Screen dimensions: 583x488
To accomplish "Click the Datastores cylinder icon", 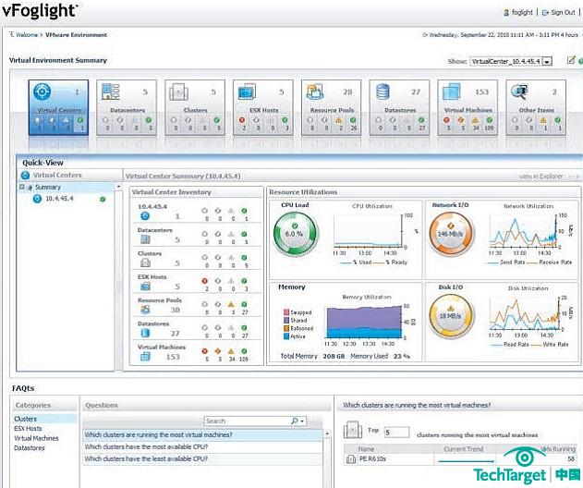I will [x=384, y=92].
